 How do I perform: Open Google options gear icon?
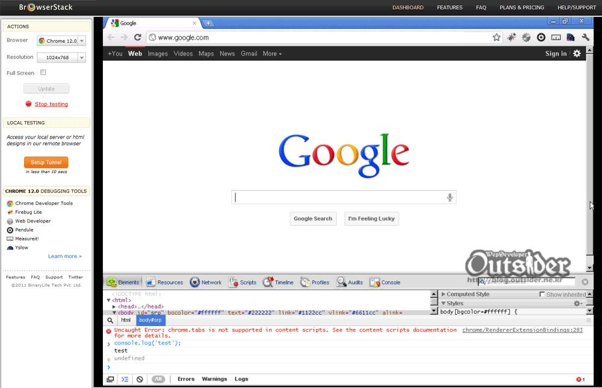click(x=577, y=54)
